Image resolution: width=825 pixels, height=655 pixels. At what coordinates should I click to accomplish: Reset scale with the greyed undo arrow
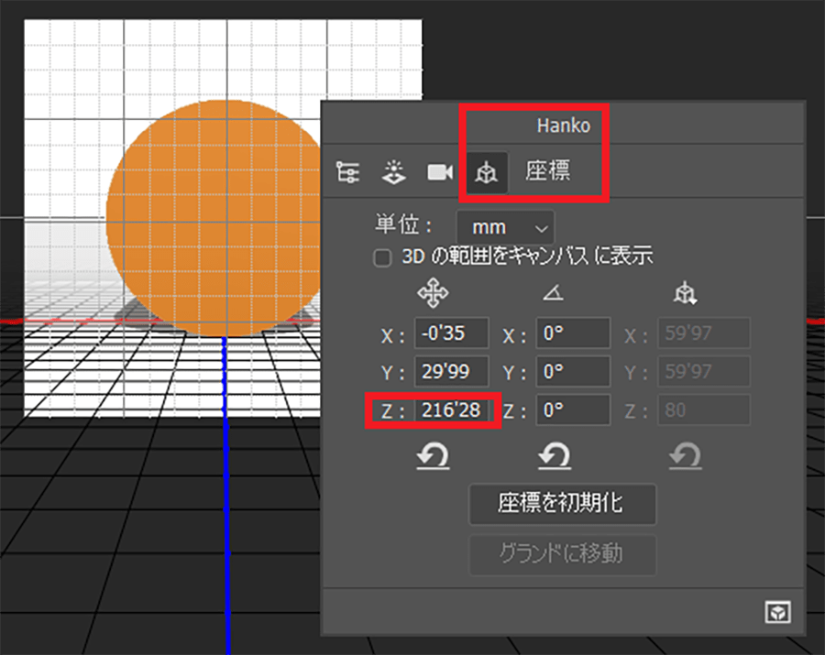pos(685,456)
